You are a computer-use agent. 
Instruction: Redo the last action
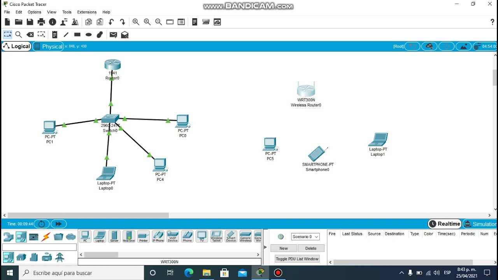(123, 22)
